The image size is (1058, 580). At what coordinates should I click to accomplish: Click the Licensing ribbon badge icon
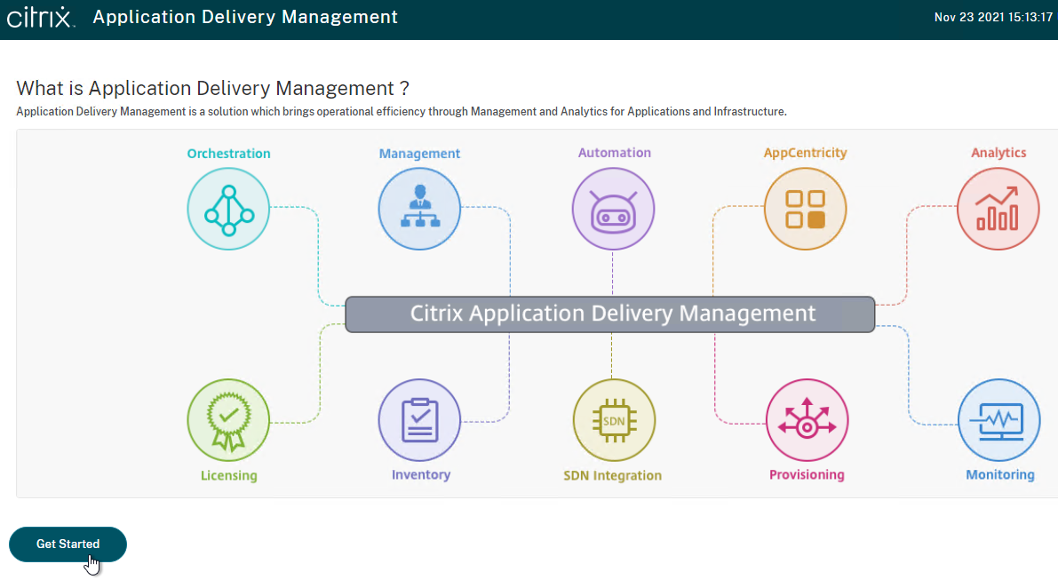(228, 420)
